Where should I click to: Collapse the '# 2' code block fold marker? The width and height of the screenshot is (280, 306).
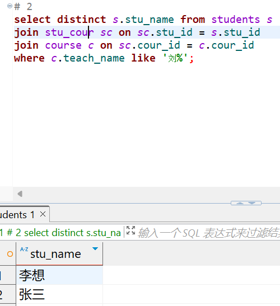coord(10,6)
